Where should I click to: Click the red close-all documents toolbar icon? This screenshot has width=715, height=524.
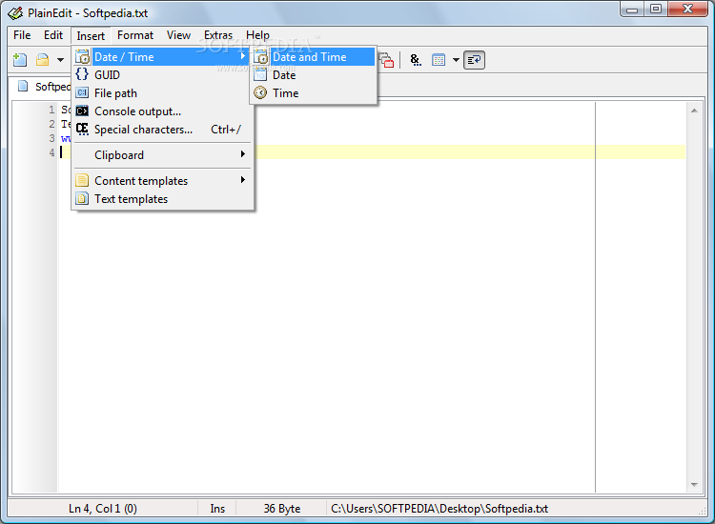[x=386, y=60]
